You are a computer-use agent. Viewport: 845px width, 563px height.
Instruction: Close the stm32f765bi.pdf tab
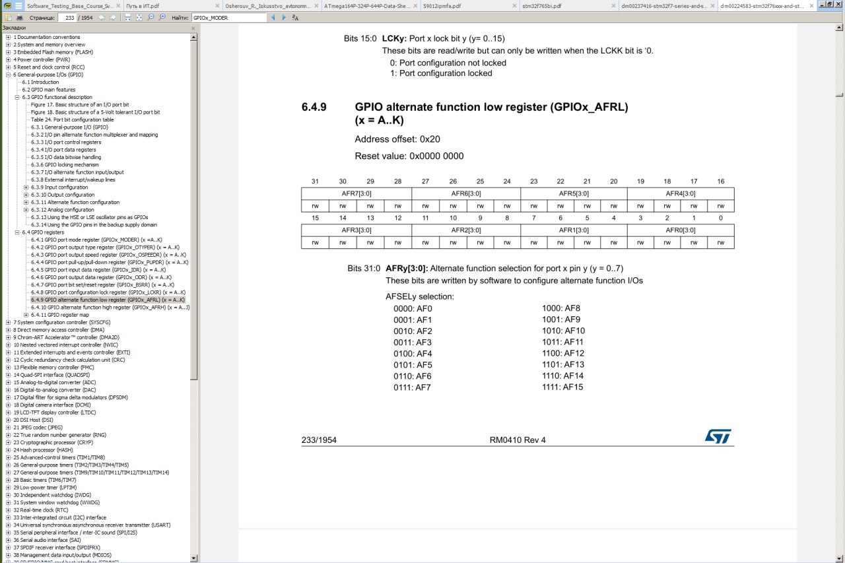tap(613, 6)
